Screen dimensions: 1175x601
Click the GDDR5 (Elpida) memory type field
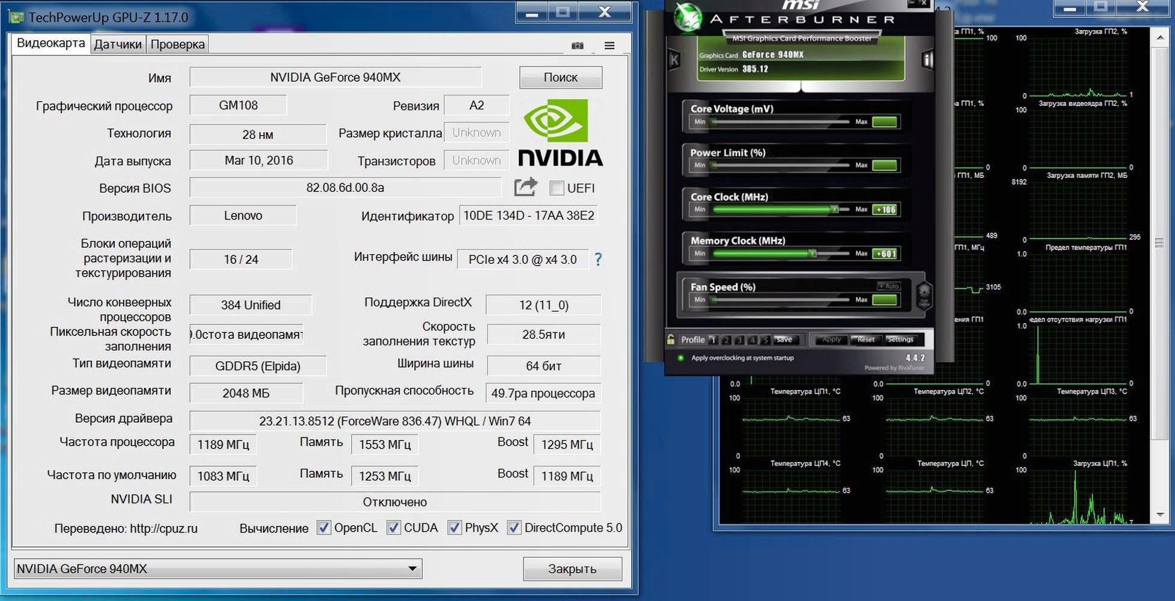(258, 366)
